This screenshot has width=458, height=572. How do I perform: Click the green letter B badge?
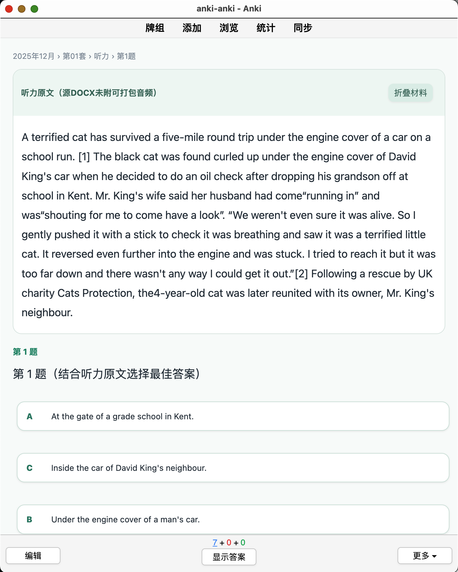tap(30, 520)
